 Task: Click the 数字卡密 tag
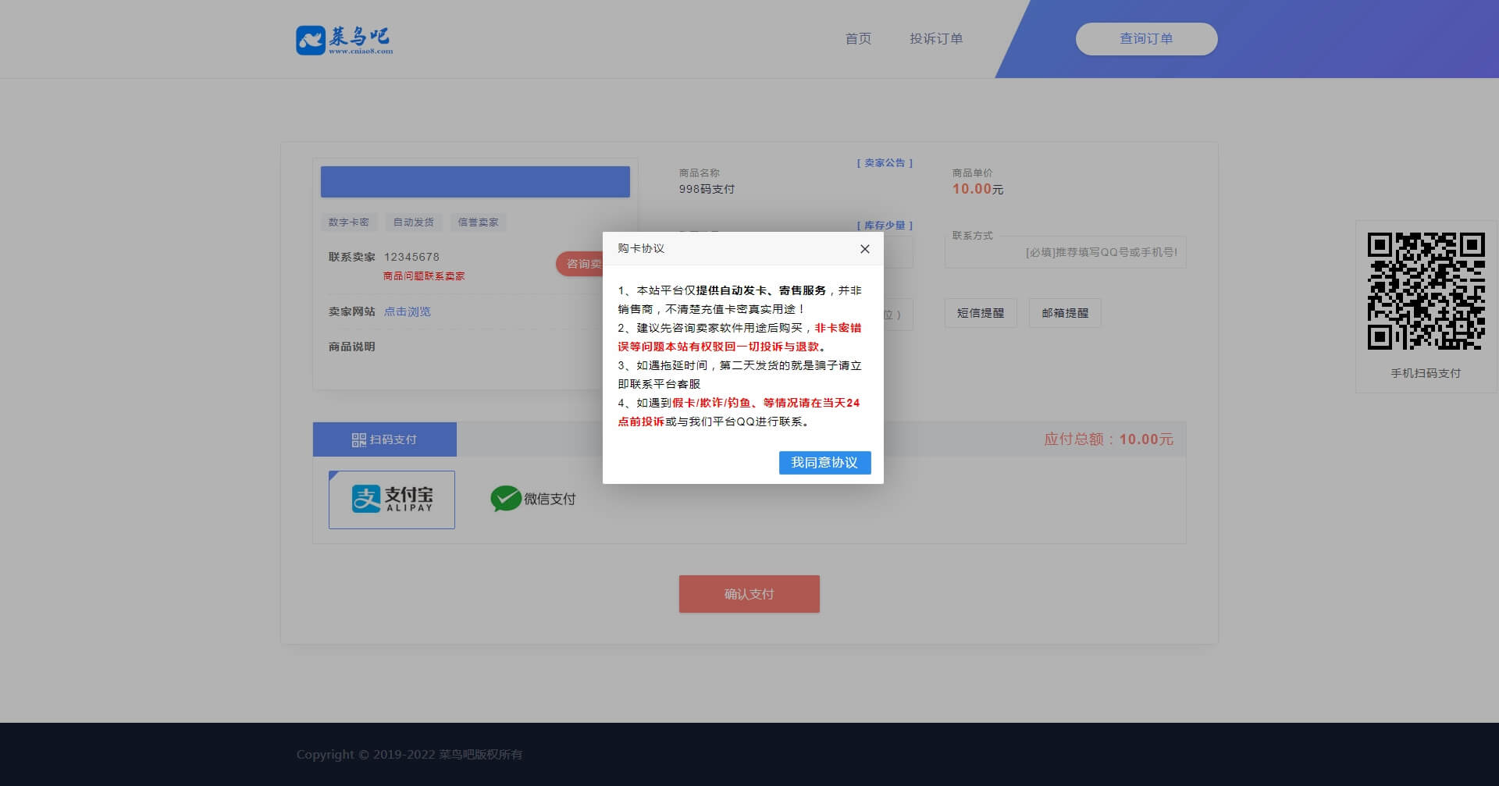click(x=348, y=222)
